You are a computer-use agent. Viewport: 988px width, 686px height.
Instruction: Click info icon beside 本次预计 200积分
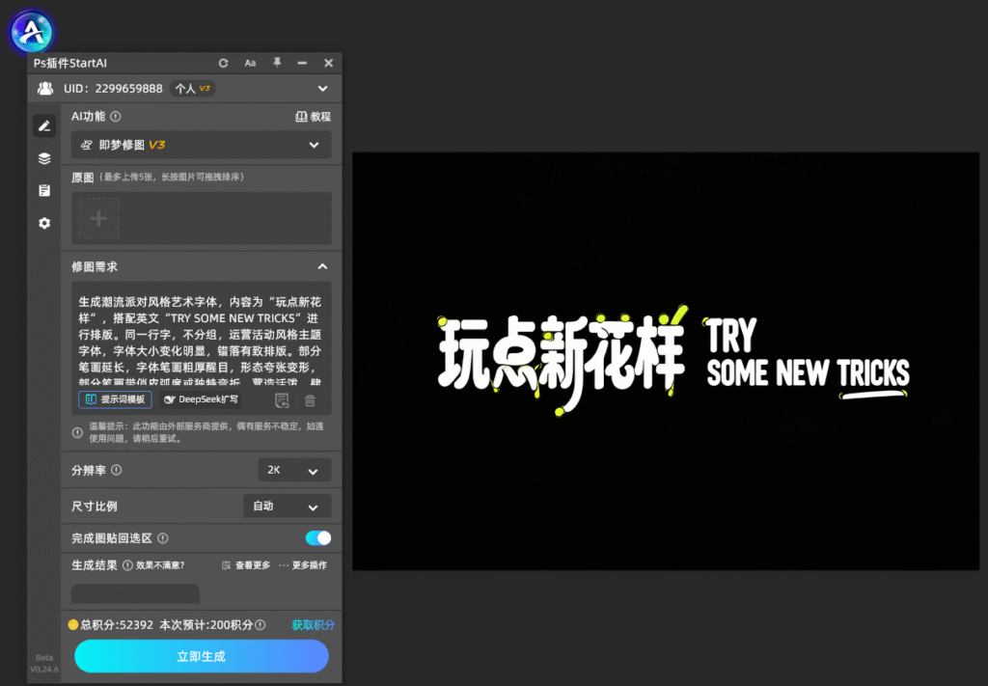coord(261,625)
